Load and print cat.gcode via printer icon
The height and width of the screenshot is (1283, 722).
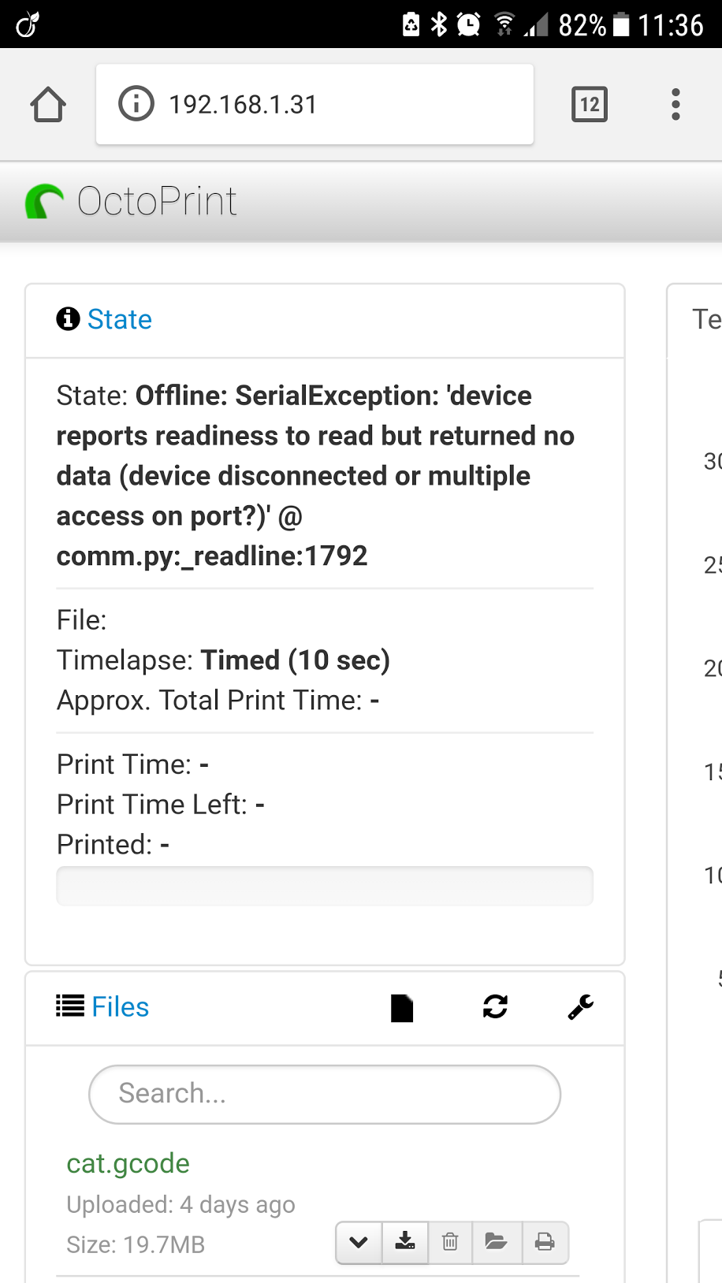545,1243
